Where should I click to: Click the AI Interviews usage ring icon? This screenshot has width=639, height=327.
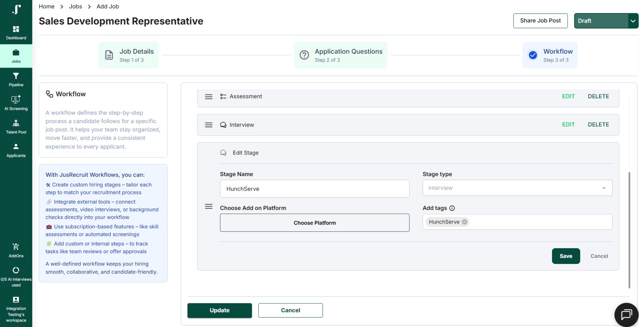tap(16, 270)
